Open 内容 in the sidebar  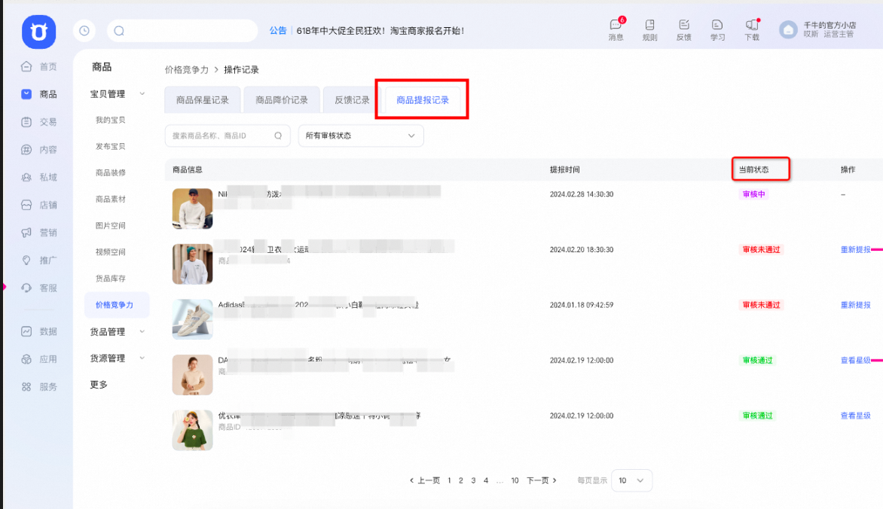tap(39, 150)
